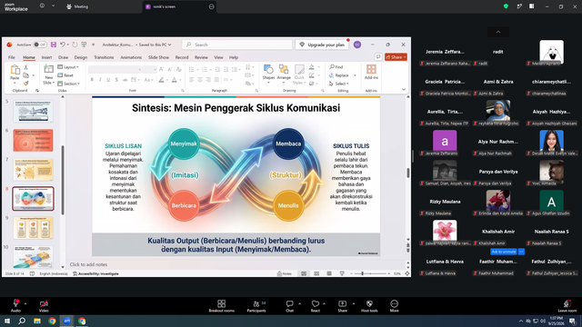Click the slide thumbnail panel scrollbar

[x=63, y=180]
